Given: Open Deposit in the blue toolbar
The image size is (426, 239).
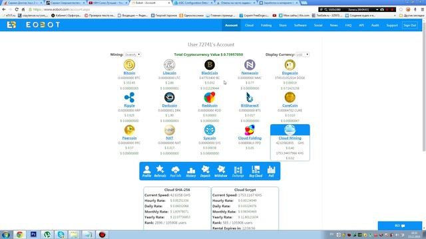Looking at the screenshot, I should point(205,171).
